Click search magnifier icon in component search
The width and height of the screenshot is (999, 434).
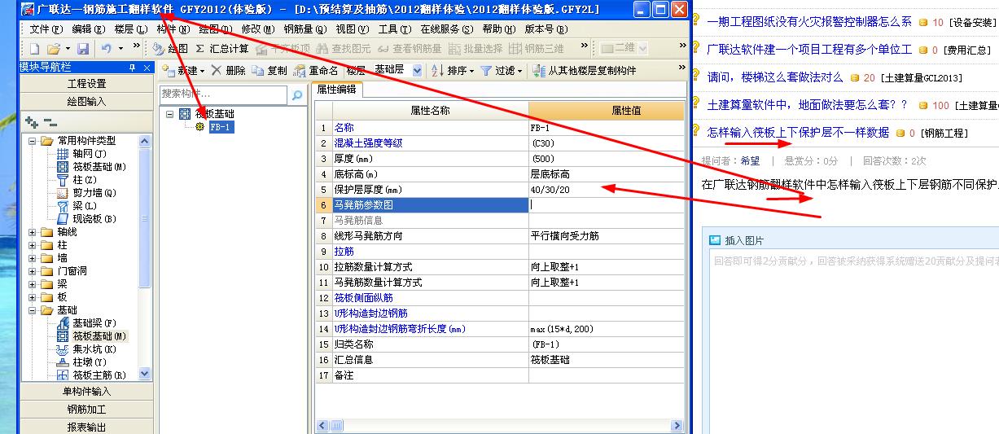click(x=297, y=95)
